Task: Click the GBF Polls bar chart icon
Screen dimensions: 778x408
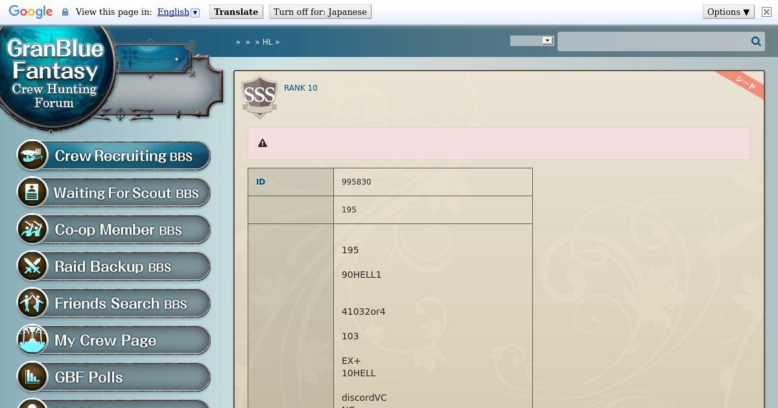Action: coord(32,377)
